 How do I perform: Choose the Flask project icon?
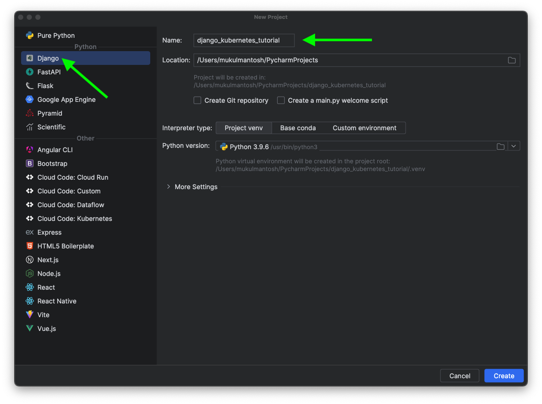[x=30, y=86]
